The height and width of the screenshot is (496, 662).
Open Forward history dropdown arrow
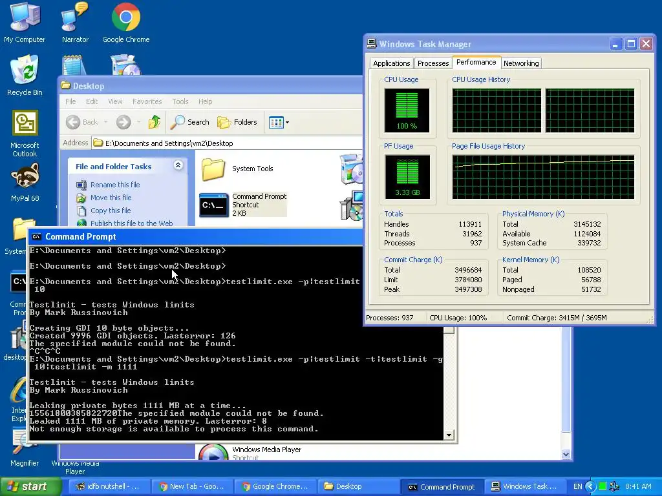[x=138, y=122]
